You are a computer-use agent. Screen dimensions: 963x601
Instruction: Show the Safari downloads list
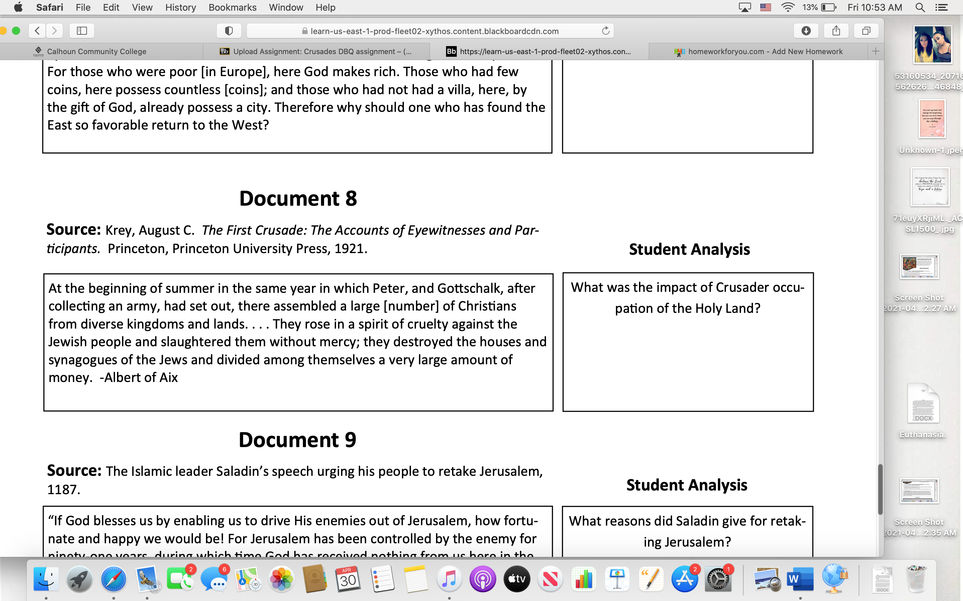806,31
